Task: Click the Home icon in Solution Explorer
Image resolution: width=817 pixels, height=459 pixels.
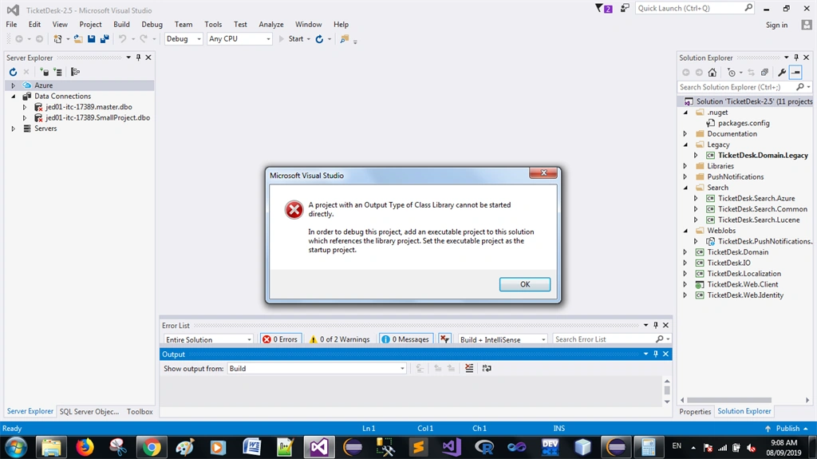Action: [712, 73]
